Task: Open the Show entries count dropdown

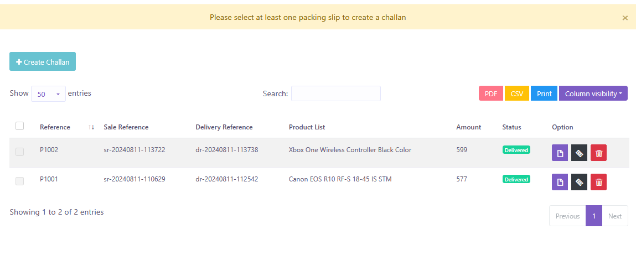Action: coord(48,94)
